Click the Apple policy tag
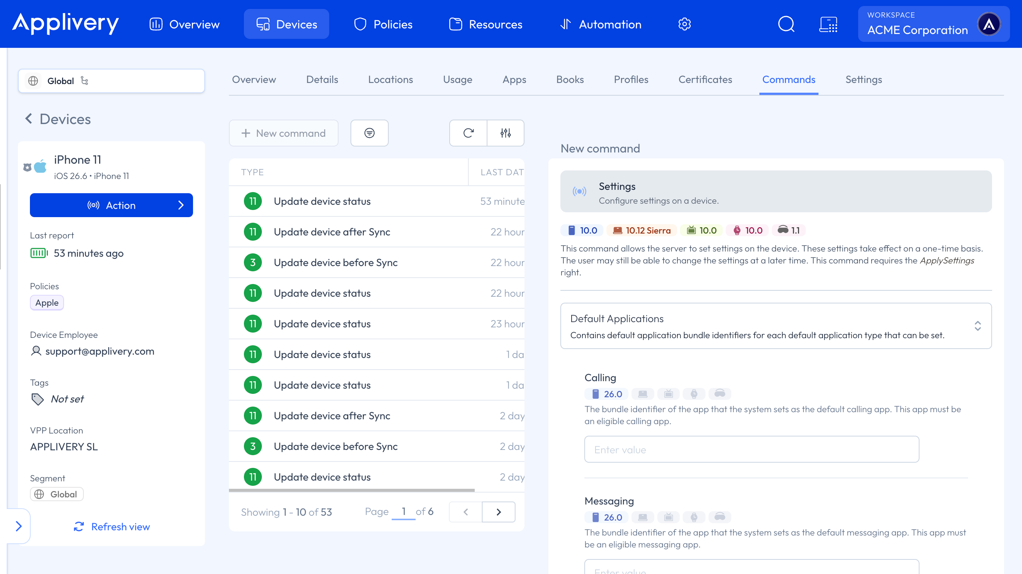This screenshot has height=574, width=1022. pos(47,302)
